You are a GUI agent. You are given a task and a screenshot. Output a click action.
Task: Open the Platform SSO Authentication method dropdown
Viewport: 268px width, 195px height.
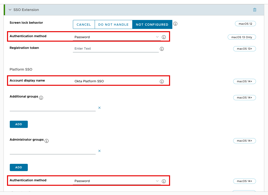(x=157, y=181)
